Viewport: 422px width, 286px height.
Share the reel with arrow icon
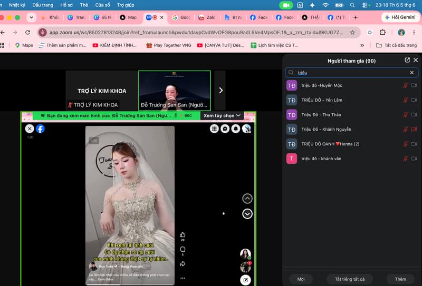(x=183, y=264)
